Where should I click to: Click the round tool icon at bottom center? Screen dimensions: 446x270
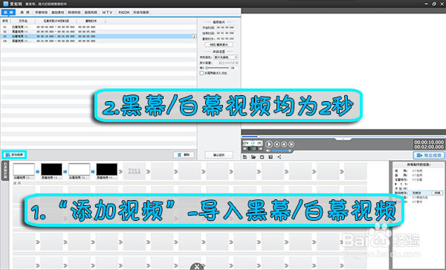pos(197,266)
